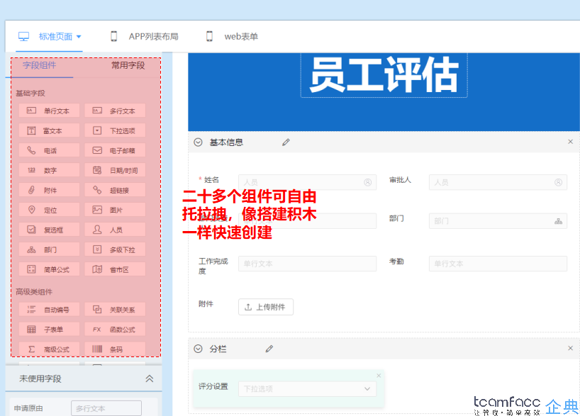Switch to APP列表布局 tab
Screen dimensions: 580x416
tap(145, 37)
